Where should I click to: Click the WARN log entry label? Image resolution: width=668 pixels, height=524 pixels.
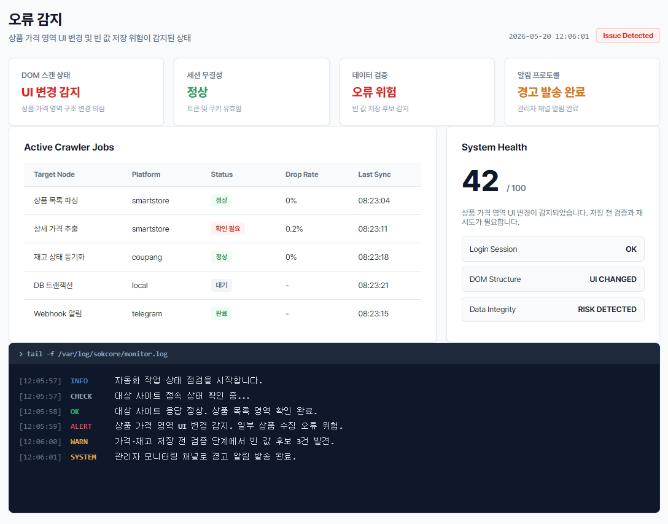79,442
